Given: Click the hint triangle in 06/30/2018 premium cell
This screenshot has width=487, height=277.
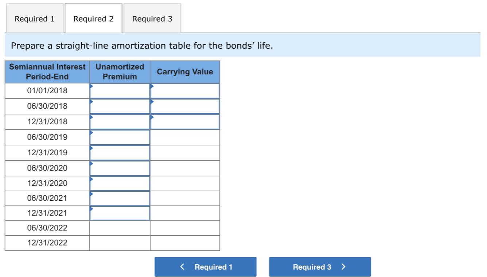Looking at the screenshot, I should (91, 101).
